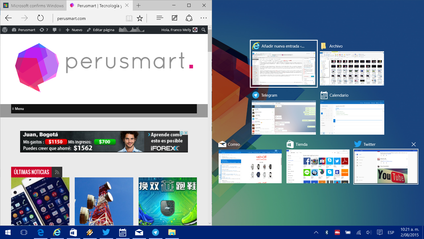Screen dimensions: 424x239
Task: Open comments bubble with 0
Action: pyautogui.click(x=57, y=30)
